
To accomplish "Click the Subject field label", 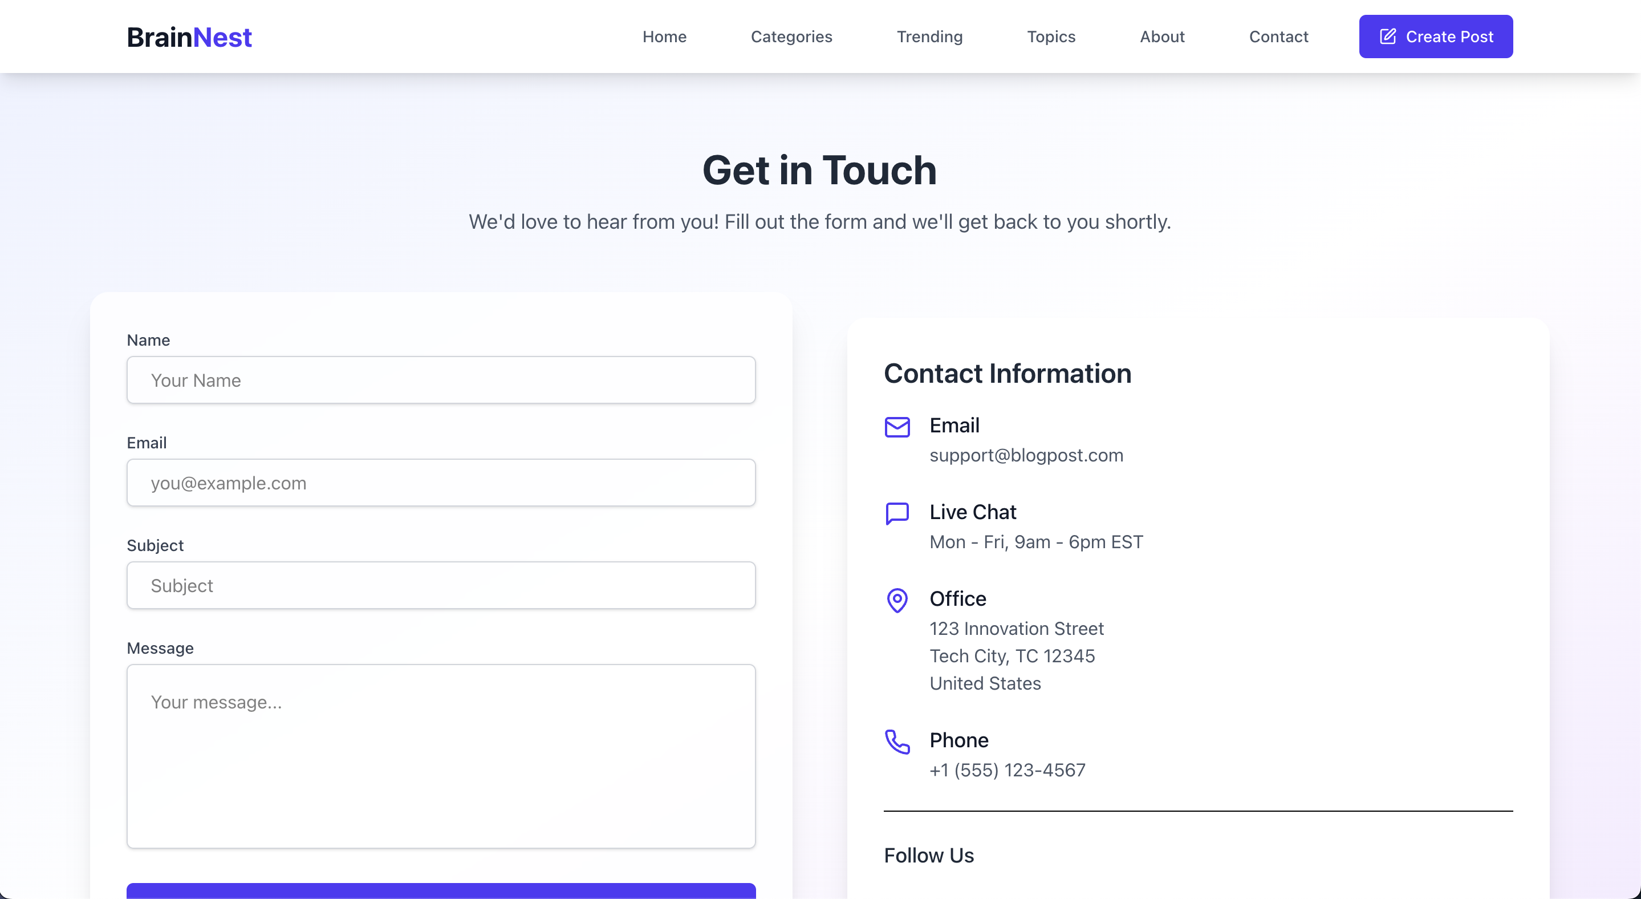I will click(155, 545).
